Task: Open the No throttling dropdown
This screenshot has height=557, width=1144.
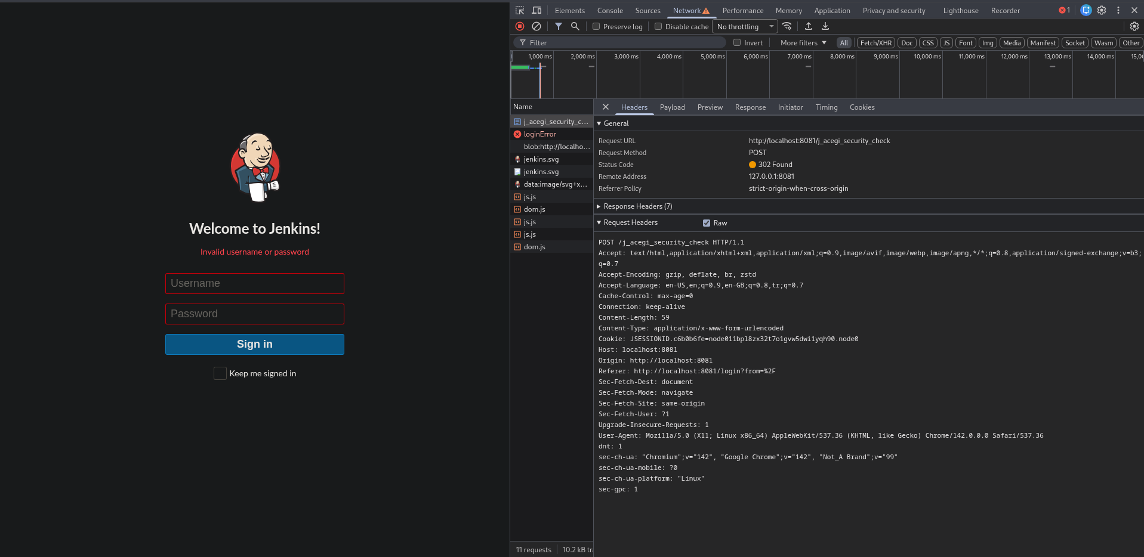Action: pos(745,26)
